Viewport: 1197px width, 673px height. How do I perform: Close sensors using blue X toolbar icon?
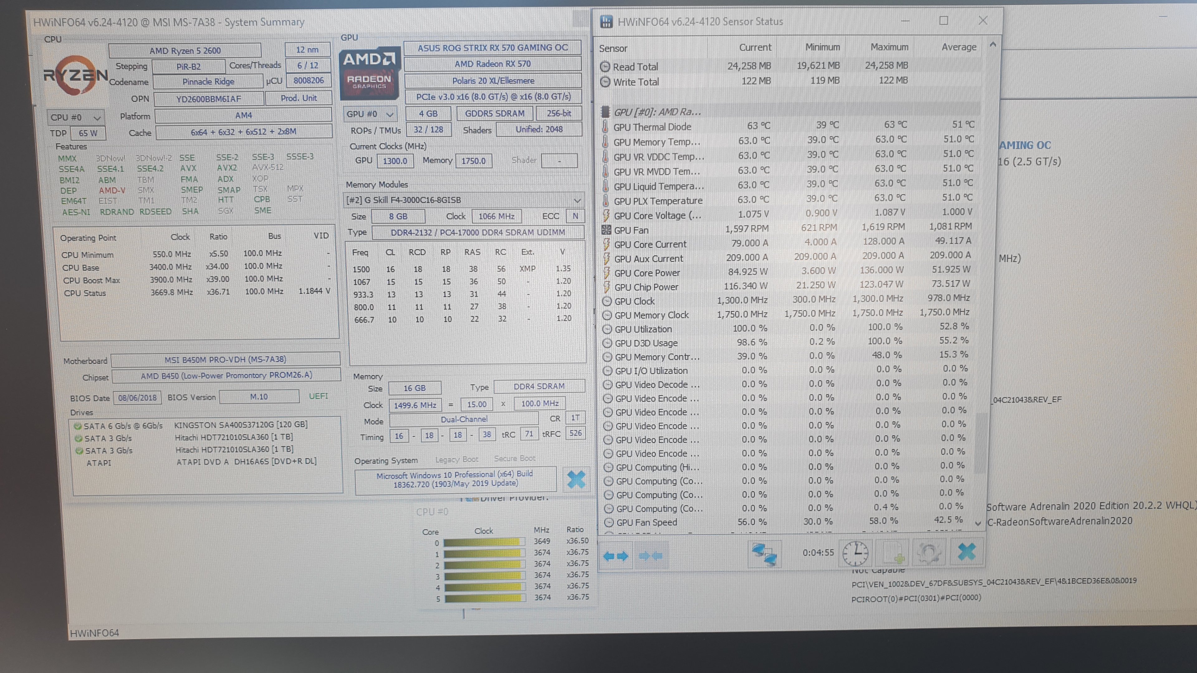point(967,552)
